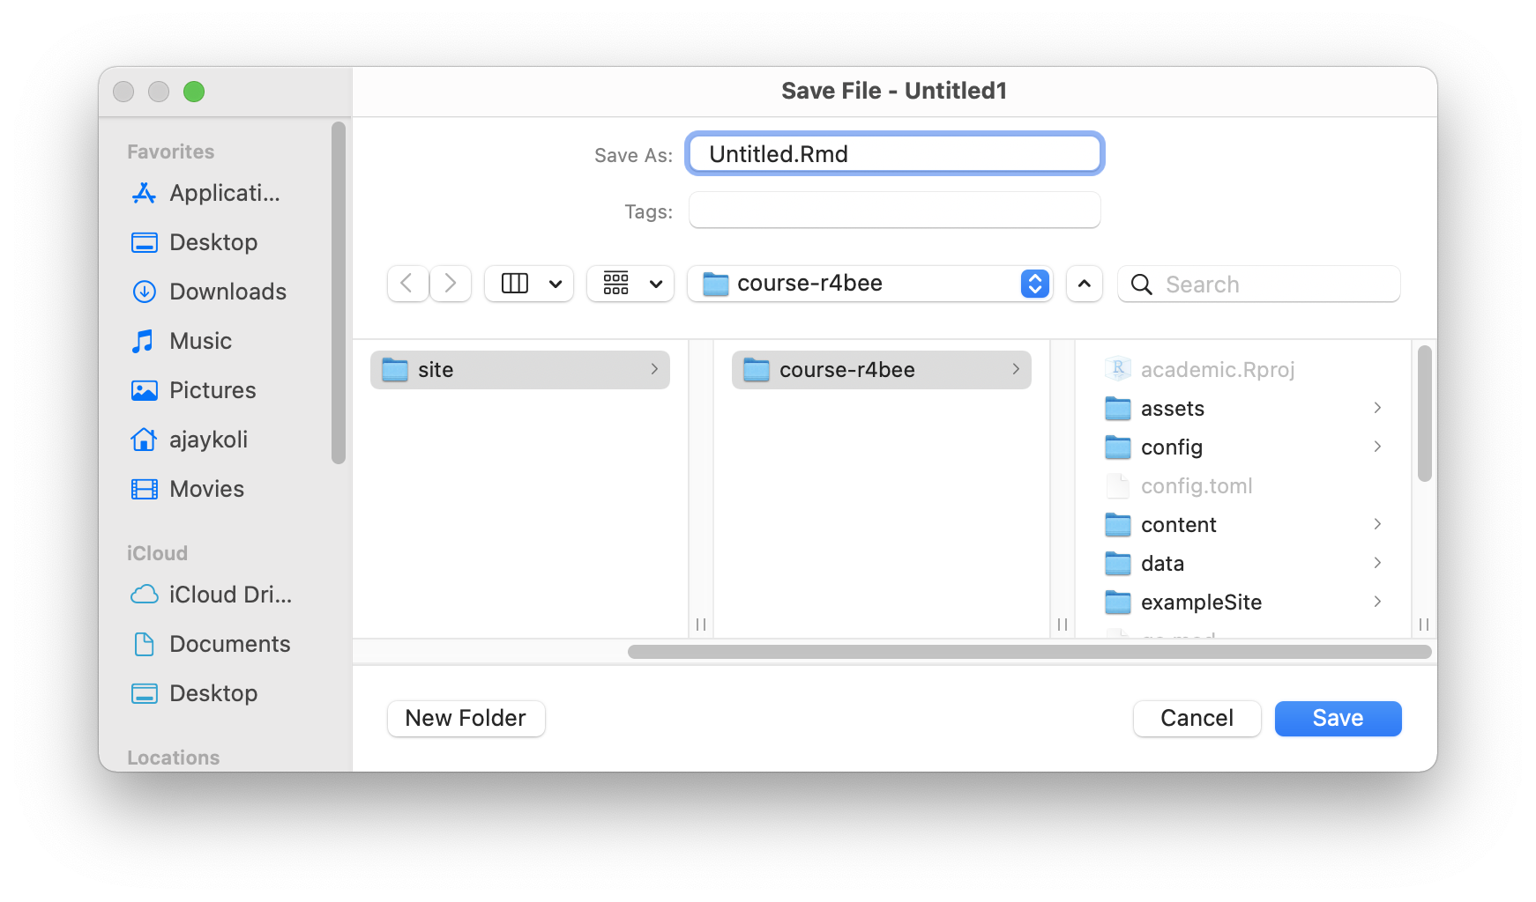Click the Search field
This screenshot has width=1536, height=902.
click(1259, 284)
